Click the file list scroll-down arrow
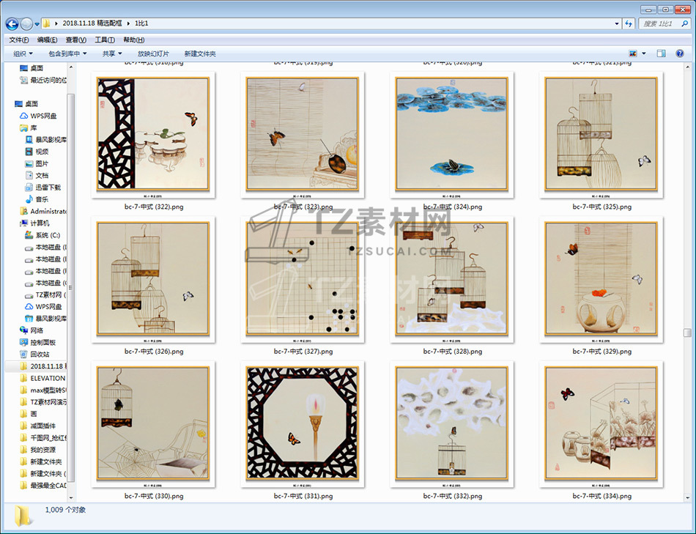Viewport: 696px width, 534px height. coord(687,499)
